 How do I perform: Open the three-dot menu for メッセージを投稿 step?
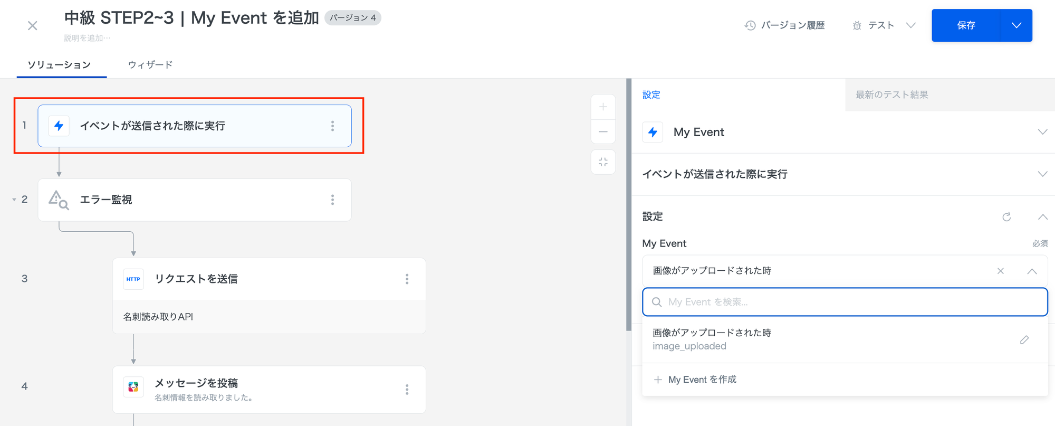coord(407,390)
